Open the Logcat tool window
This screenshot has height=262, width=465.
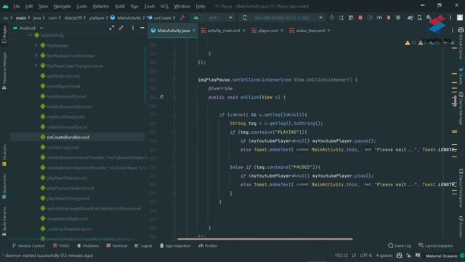(x=143, y=246)
